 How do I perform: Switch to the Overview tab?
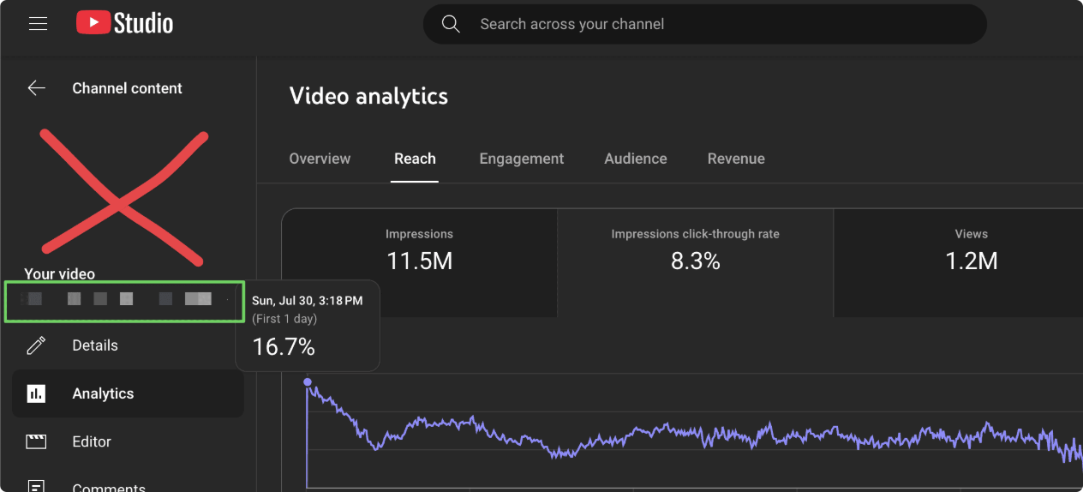[x=320, y=159]
